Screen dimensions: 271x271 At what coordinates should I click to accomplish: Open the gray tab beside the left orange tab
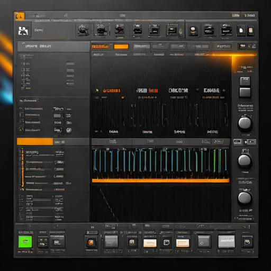(59, 142)
